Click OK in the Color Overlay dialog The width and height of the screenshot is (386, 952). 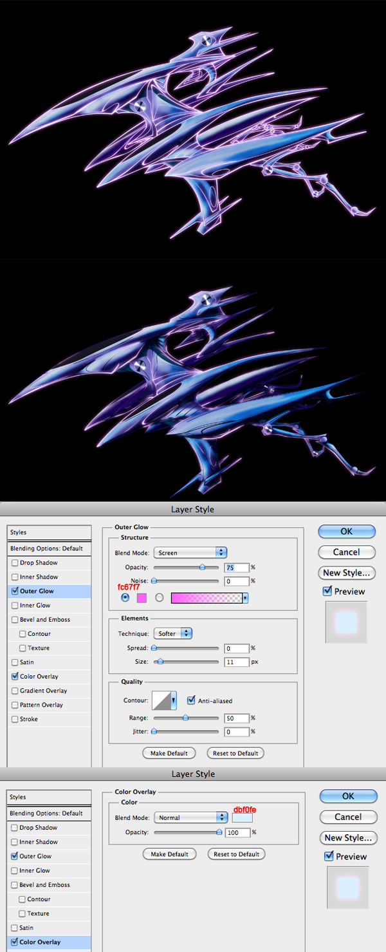coord(348,796)
